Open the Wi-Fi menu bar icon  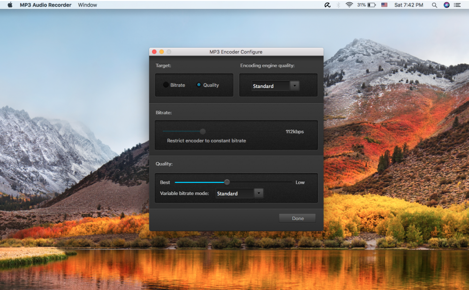point(349,5)
